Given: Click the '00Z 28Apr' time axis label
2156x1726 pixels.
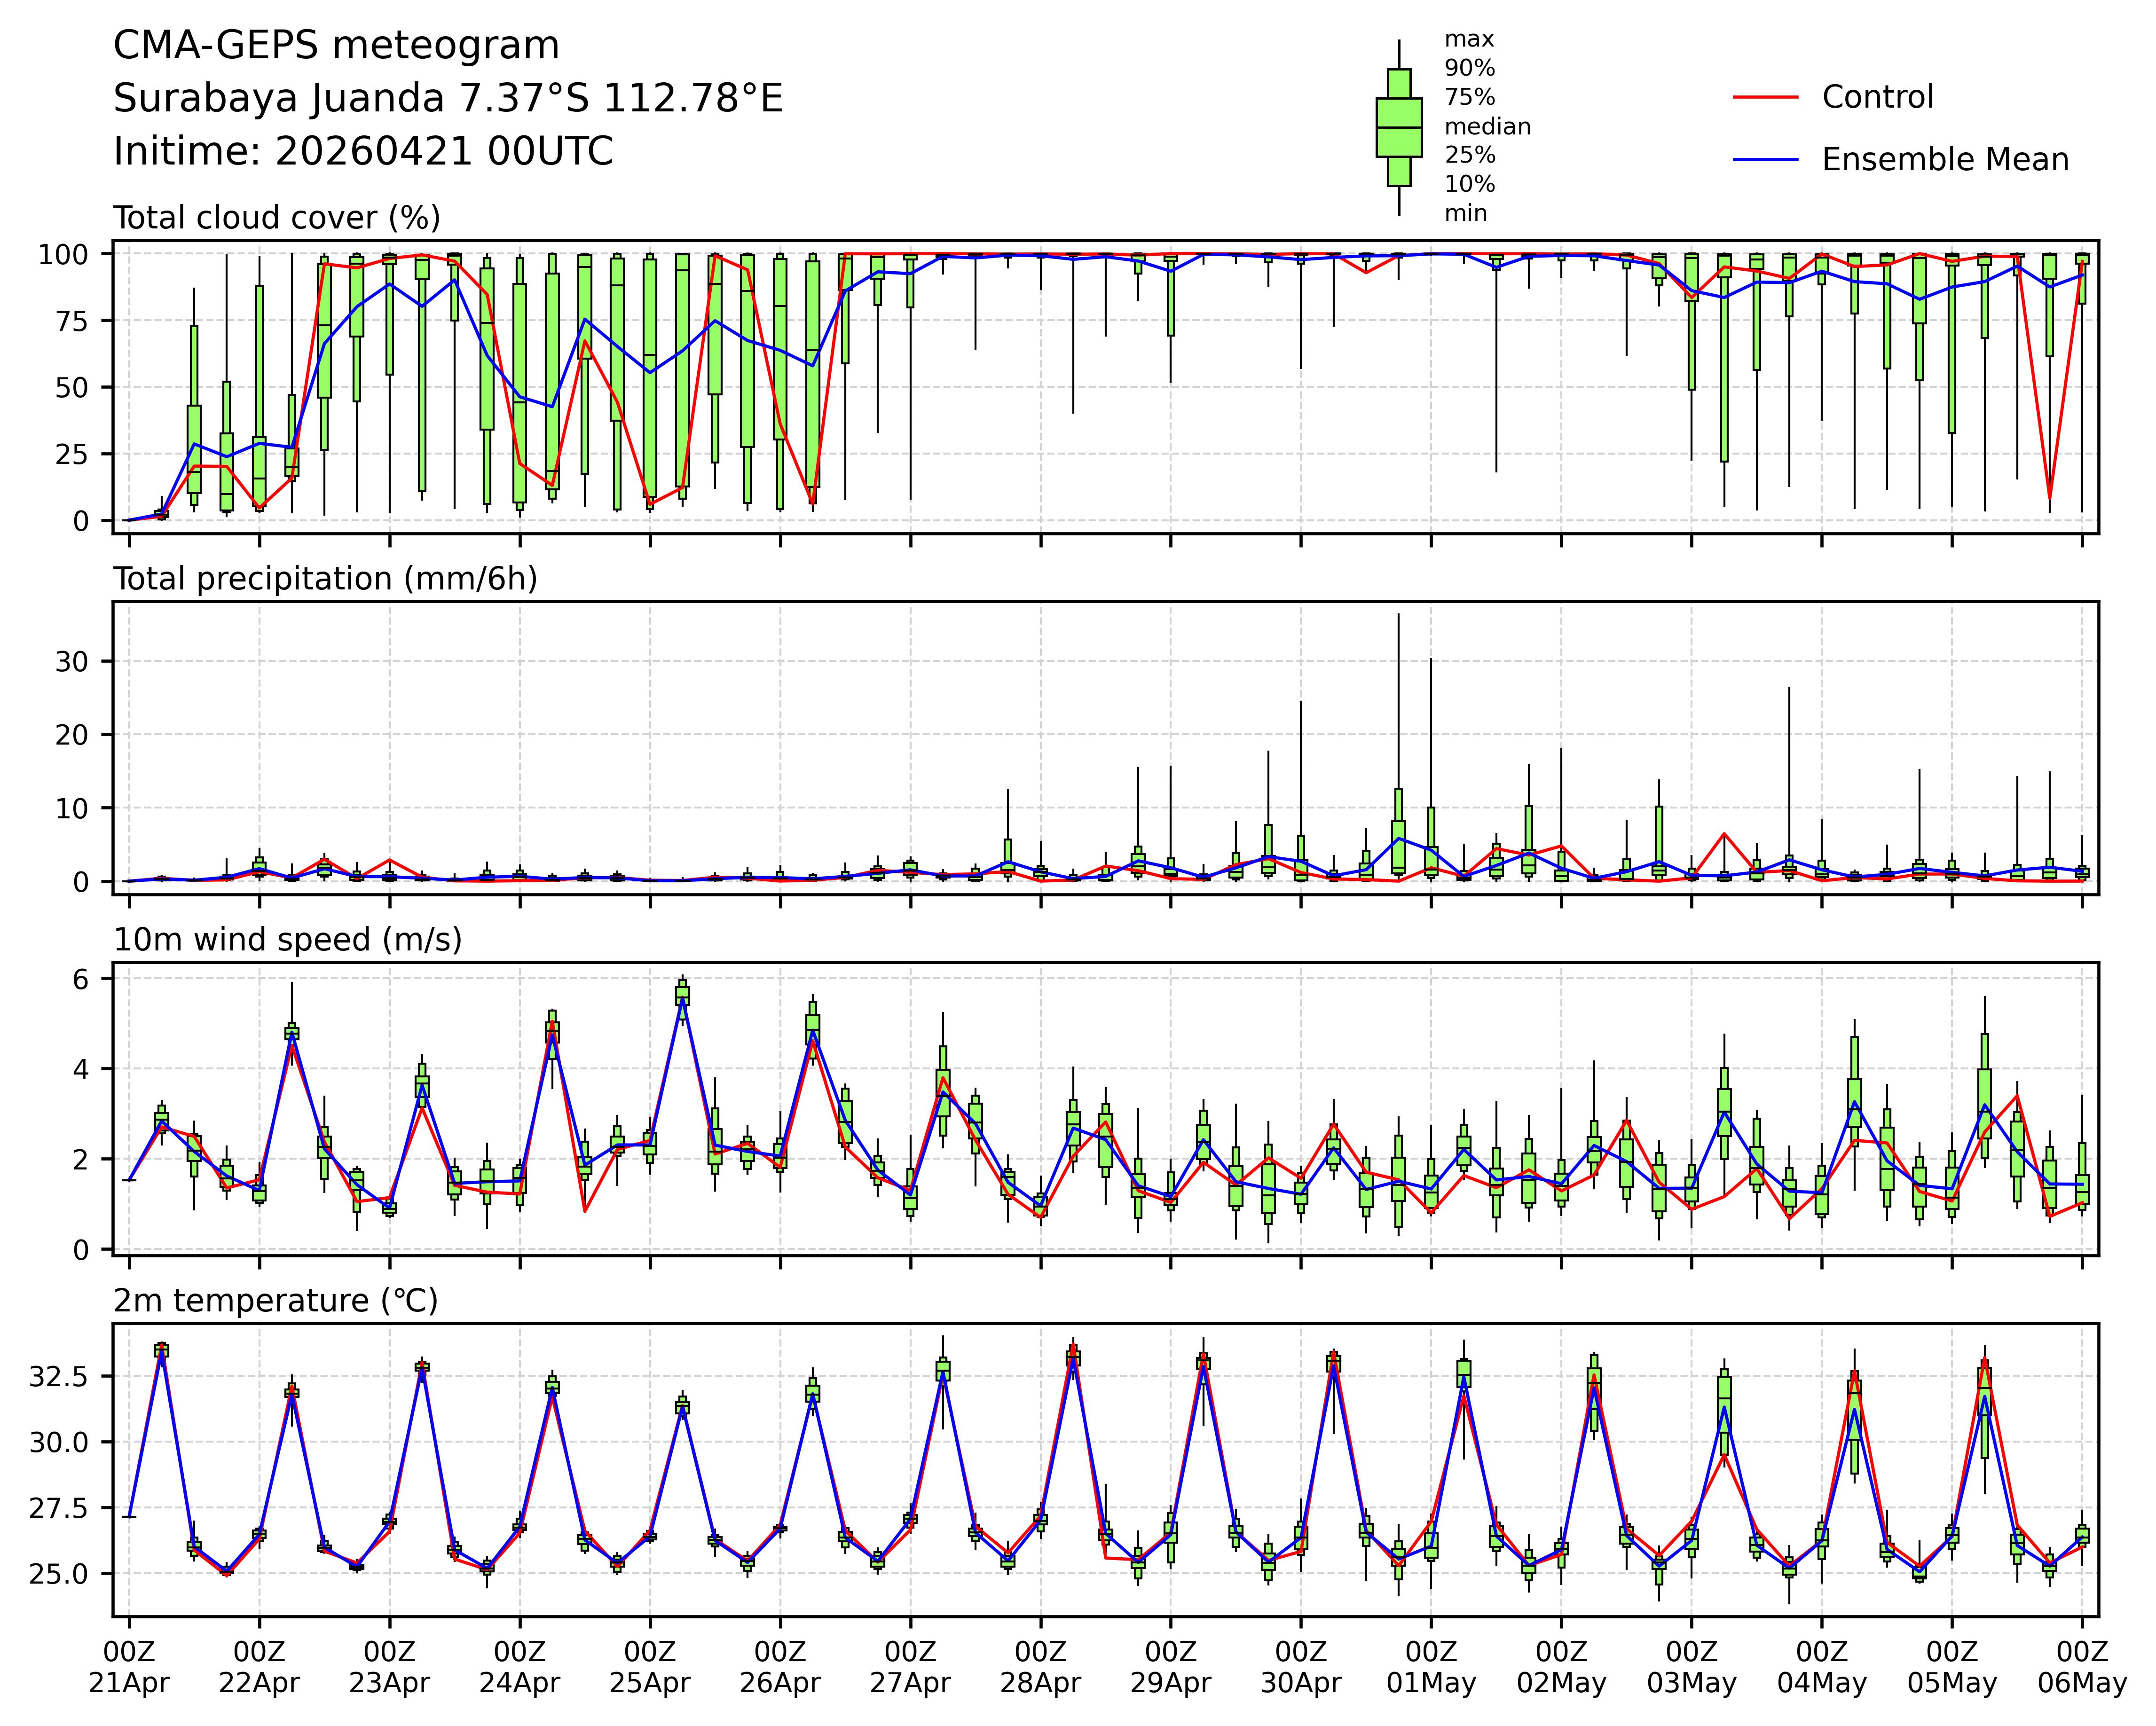Looking at the screenshot, I should 1040,1666.
